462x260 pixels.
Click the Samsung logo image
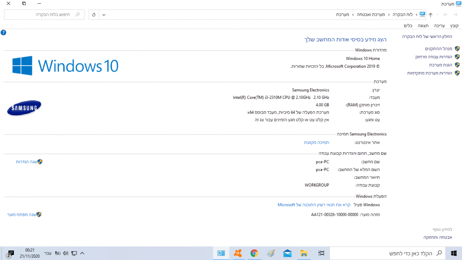(x=24, y=108)
